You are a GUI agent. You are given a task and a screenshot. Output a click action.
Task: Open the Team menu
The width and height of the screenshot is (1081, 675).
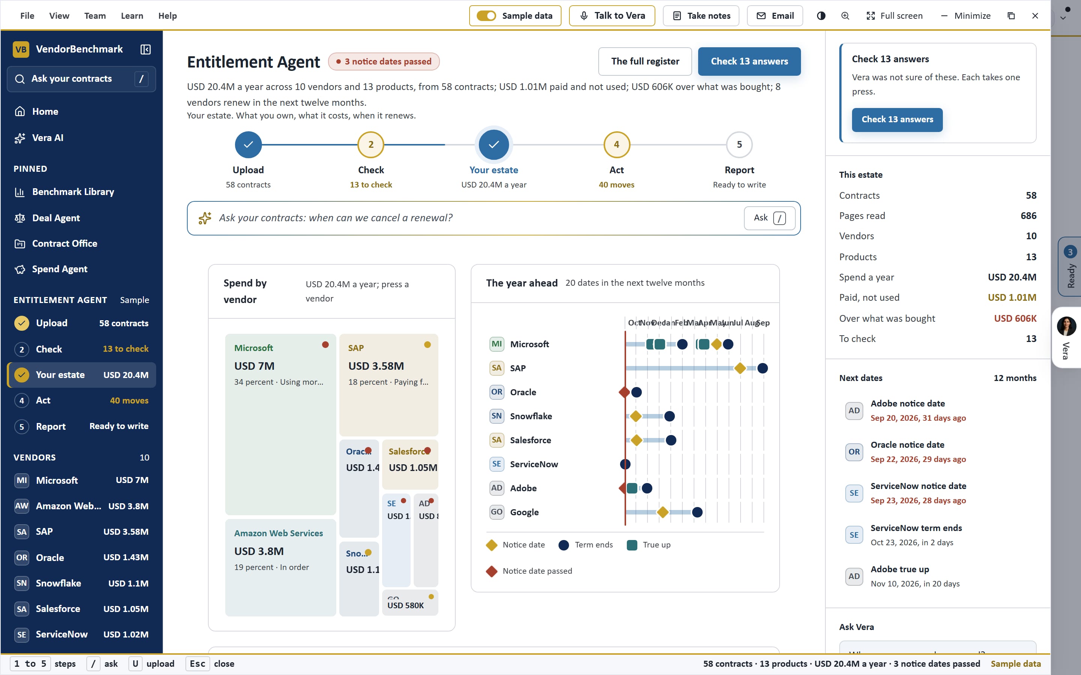coord(95,16)
